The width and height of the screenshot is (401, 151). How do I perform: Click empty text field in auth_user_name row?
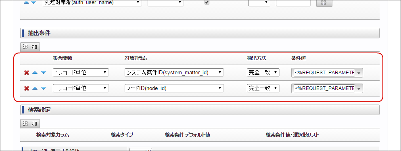pyautogui.click(x=293, y=3)
